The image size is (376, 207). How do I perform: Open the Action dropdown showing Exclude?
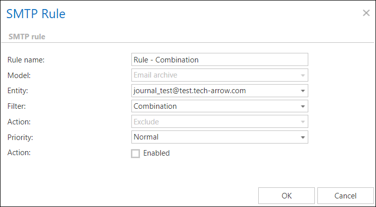[x=219, y=121]
